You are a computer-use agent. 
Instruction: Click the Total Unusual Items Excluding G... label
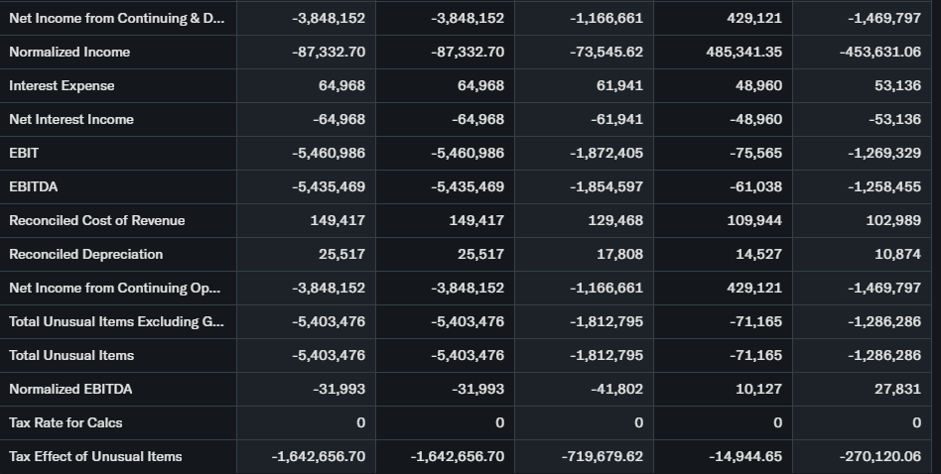click(116, 321)
